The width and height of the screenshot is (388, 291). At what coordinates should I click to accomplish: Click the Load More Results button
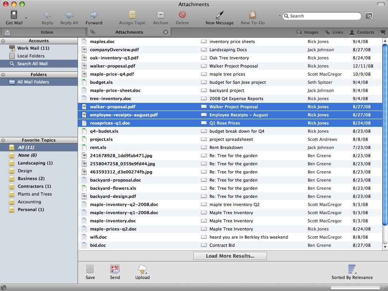[230, 256]
